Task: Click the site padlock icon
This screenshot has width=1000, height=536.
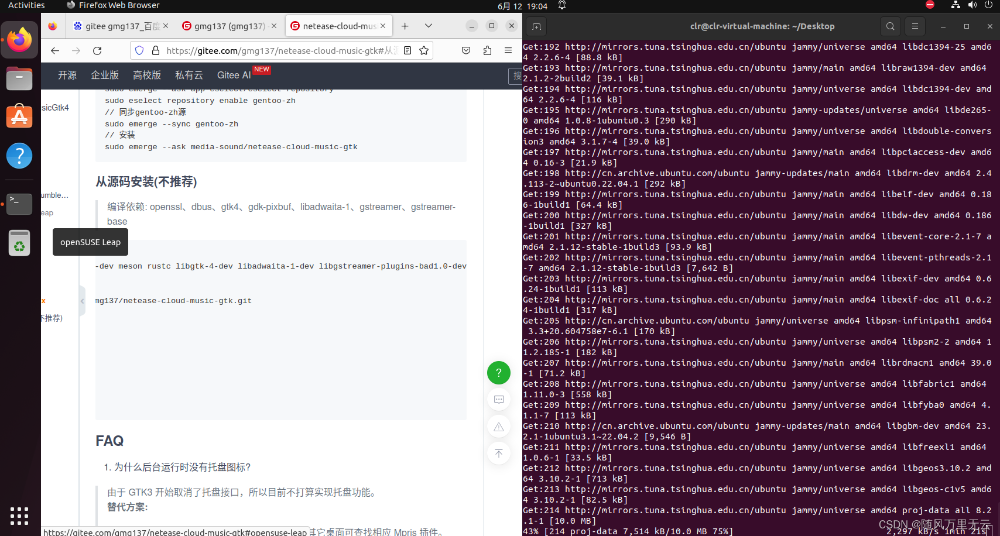Action: click(156, 51)
